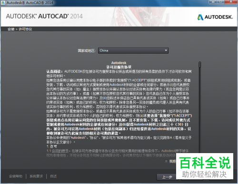Go back with the 上一步 button

tap(167, 177)
